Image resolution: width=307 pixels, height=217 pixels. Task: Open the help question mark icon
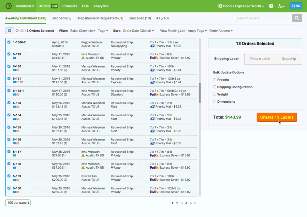(271, 6)
